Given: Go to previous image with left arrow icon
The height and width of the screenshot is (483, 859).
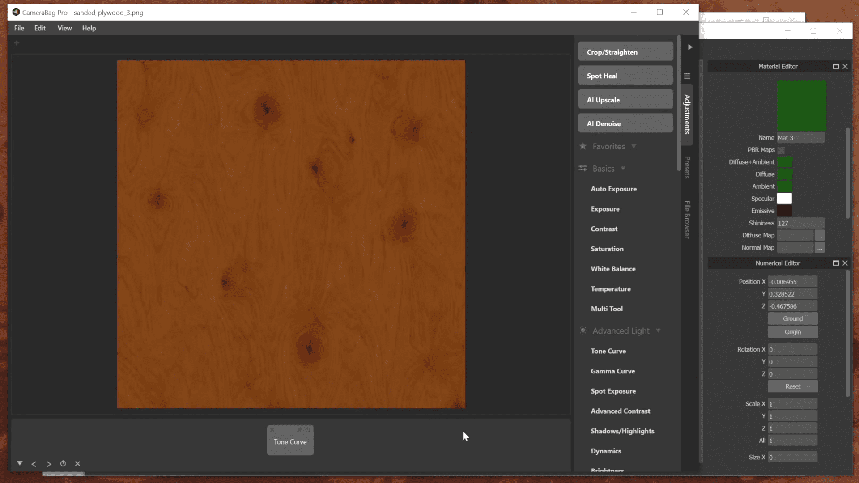Looking at the screenshot, I should point(34,464).
